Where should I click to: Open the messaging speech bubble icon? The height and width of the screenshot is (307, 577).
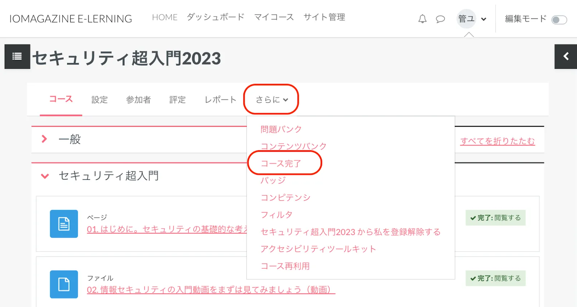click(440, 19)
